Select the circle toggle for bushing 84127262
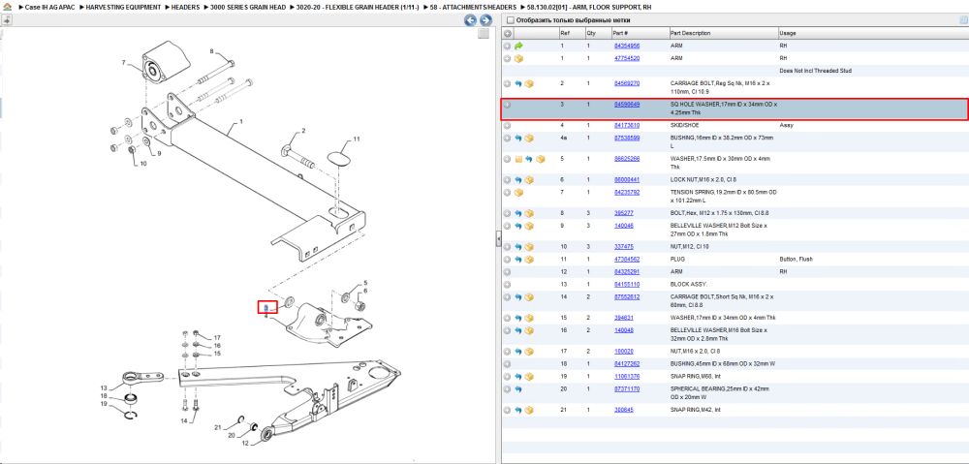The height and width of the screenshot is (464, 969). click(508, 364)
